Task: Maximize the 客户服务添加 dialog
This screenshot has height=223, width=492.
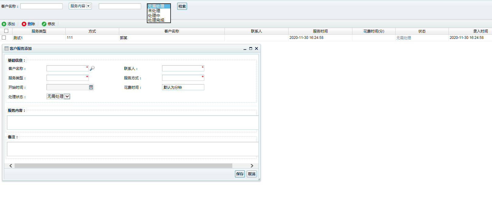Action: [251, 49]
